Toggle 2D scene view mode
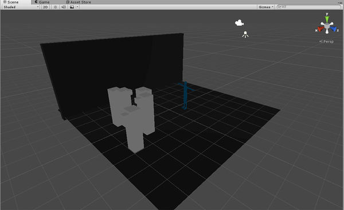 [x=45, y=7]
